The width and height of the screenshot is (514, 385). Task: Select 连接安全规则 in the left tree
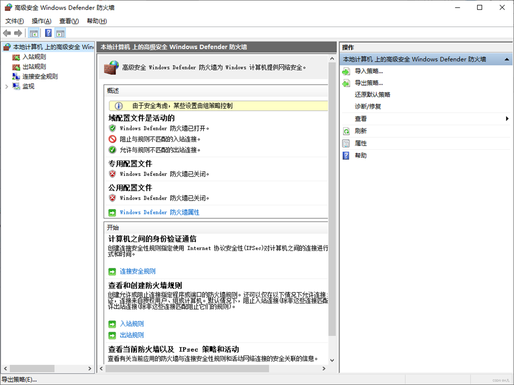click(40, 76)
